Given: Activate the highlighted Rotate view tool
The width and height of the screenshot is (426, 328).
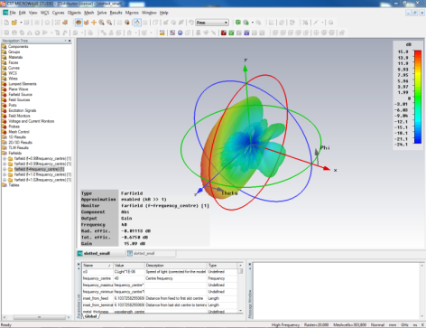Looking at the screenshot, I should coord(79,23).
